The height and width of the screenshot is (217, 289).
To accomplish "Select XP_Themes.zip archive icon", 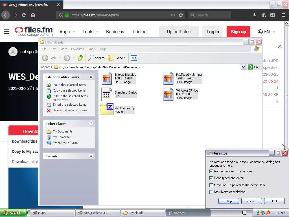I will point(107,110).
